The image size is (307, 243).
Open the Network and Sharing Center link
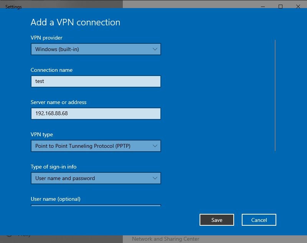point(165,239)
